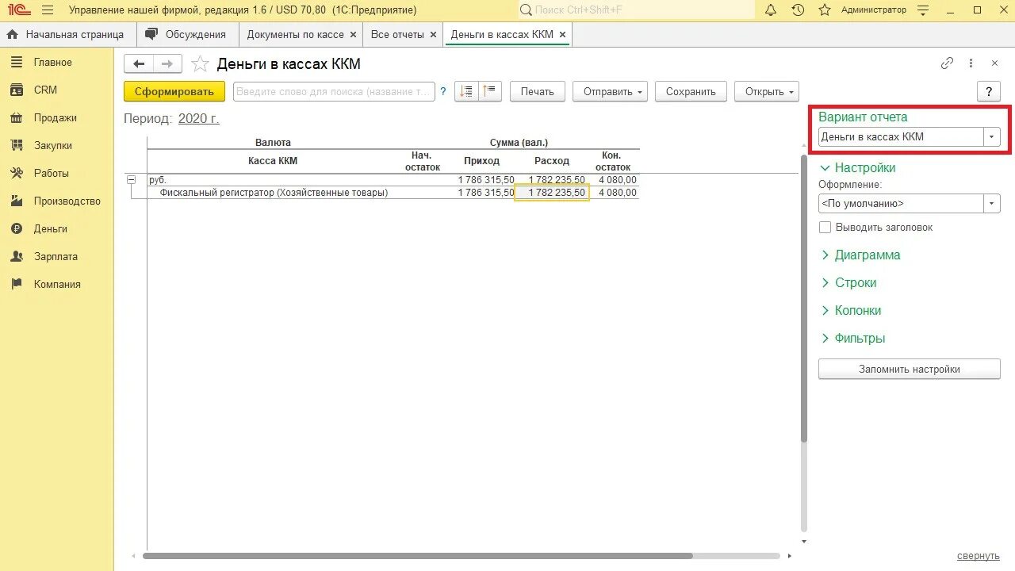Open the history clock icon
Viewport: 1015px width, 571px height.
pos(798,10)
